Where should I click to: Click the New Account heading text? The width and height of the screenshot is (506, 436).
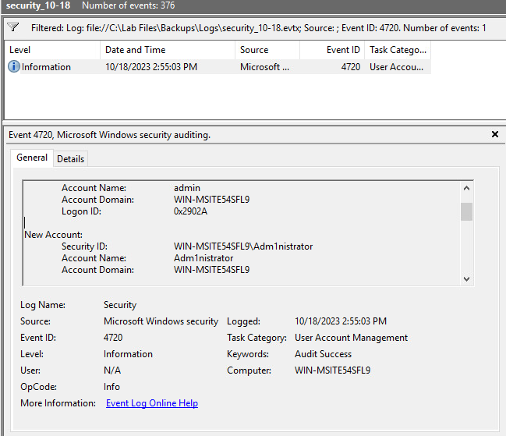53,235
